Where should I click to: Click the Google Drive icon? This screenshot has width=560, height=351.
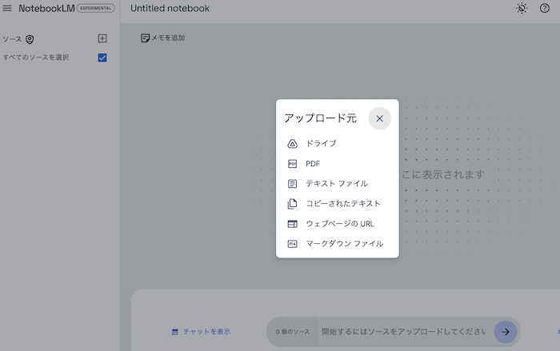pos(292,144)
